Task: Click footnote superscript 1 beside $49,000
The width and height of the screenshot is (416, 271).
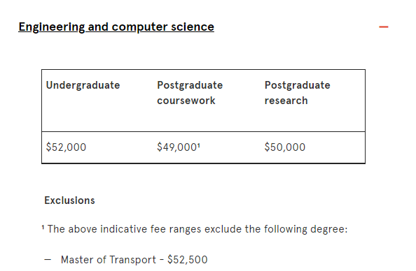Action: click(x=199, y=145)
